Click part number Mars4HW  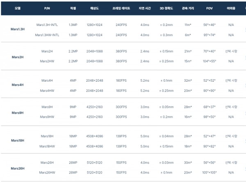[x=47, y=91]
